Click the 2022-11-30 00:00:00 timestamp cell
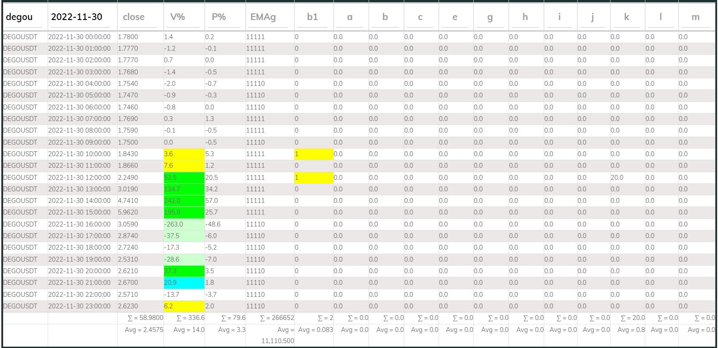Viewport: 718px width, 348px height. pos(79,37)
